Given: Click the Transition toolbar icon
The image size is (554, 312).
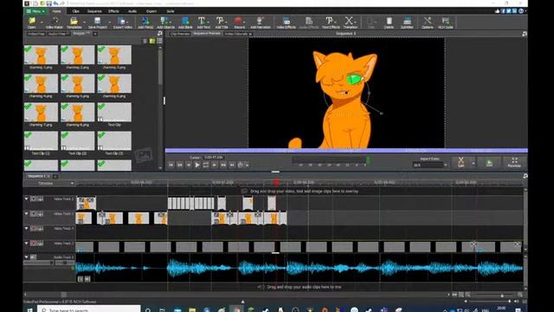Looking at the screenshot, I should [x=350, y=23].
